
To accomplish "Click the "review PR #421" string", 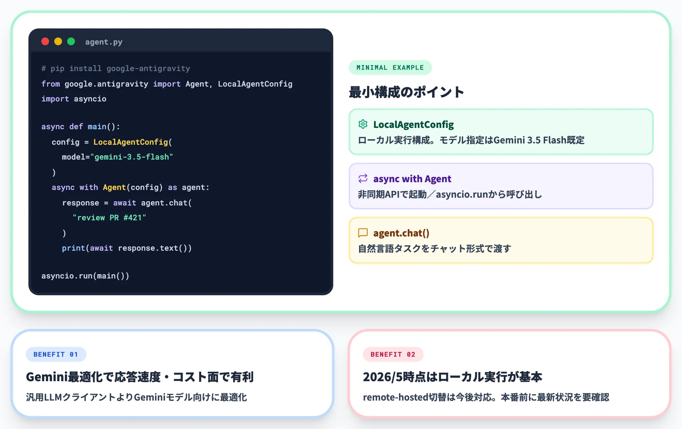I will pos(109,218).
